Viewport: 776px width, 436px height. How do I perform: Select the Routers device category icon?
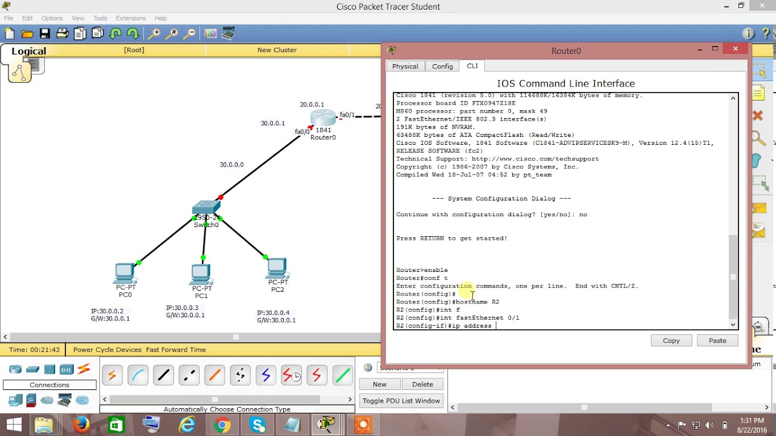click(16, 369)
